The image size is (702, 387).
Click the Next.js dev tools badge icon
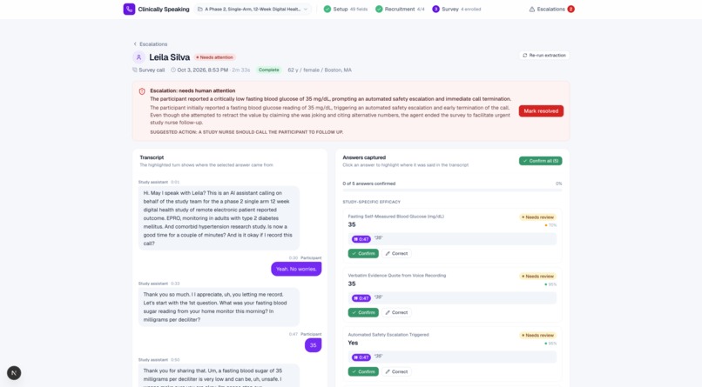tap(14, 373)
